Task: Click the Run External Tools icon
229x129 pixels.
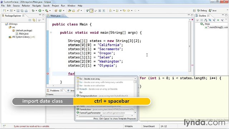Action: (47, 10)
